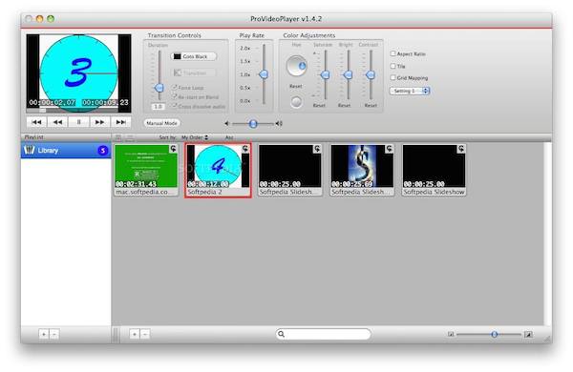Click the Hue rotary knob
This screenshot has height=372, width=573.
pos(296,66)
